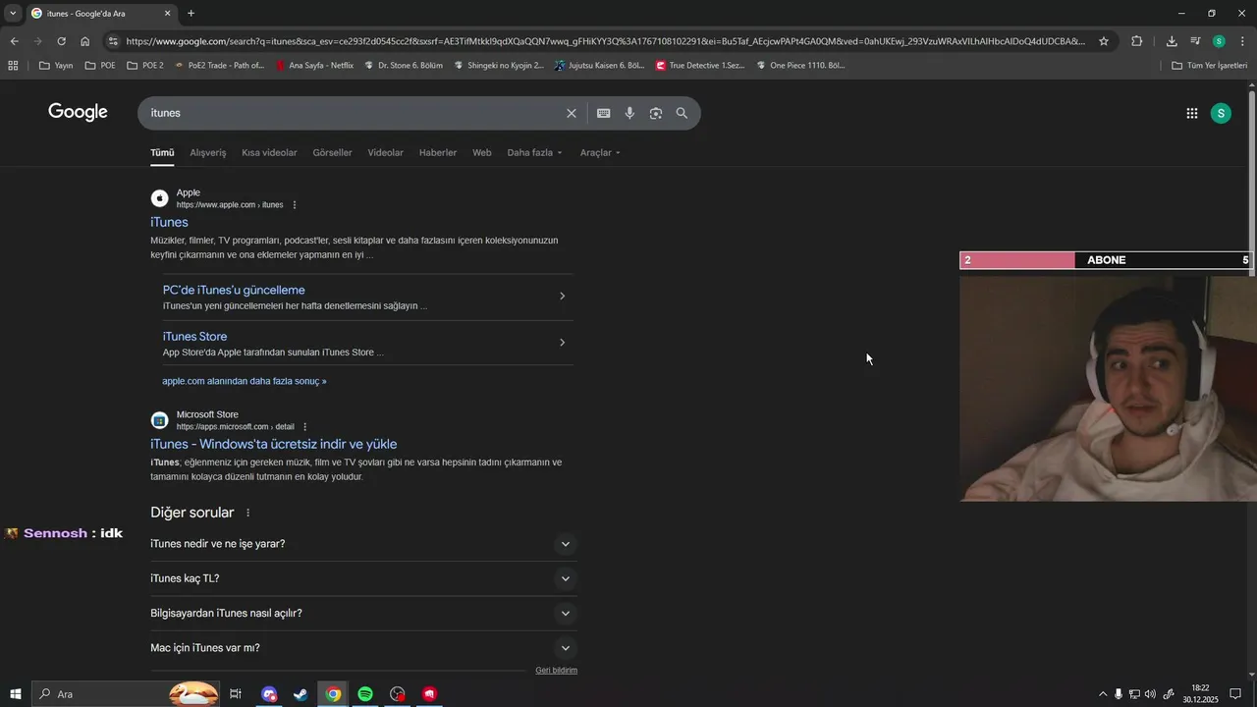Image resolution: width=1257 pixels, height=707 pixels.
Task: Search by image with Google Lens
Action: [x=656, y=113]
